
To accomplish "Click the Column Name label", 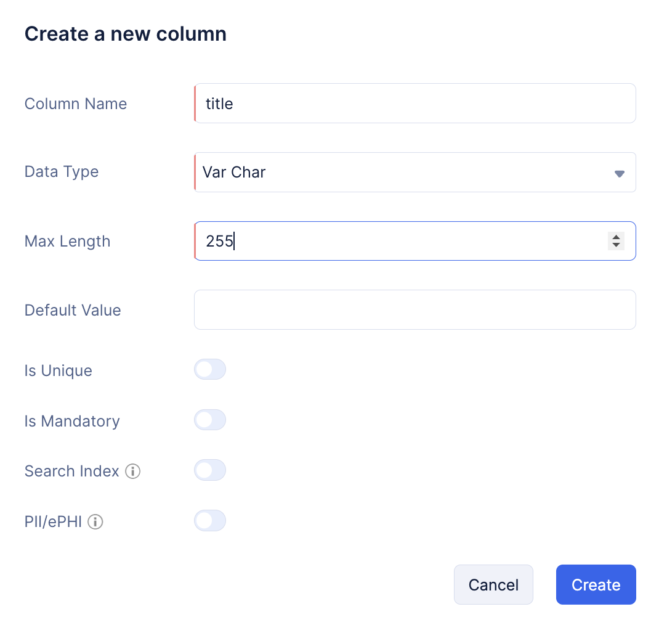I will pos(76,104).
